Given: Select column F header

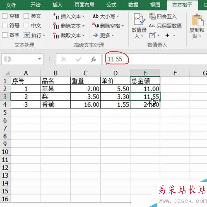Looking at the screenshot, I should (x=175, y=73).
